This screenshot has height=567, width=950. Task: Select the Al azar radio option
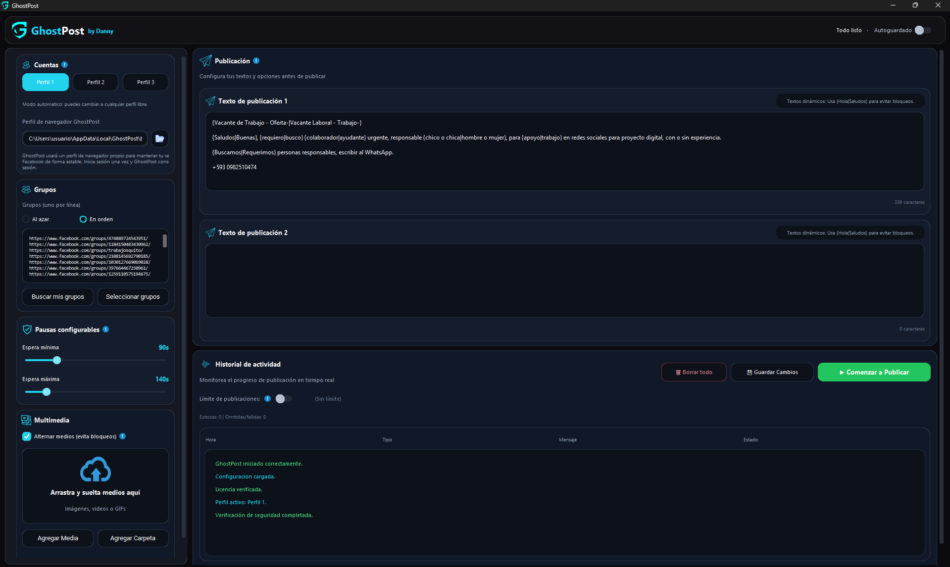[26, 219]
